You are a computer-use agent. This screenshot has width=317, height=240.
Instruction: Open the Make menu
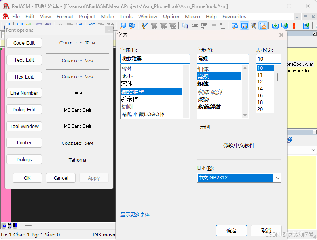coord(108,16)
